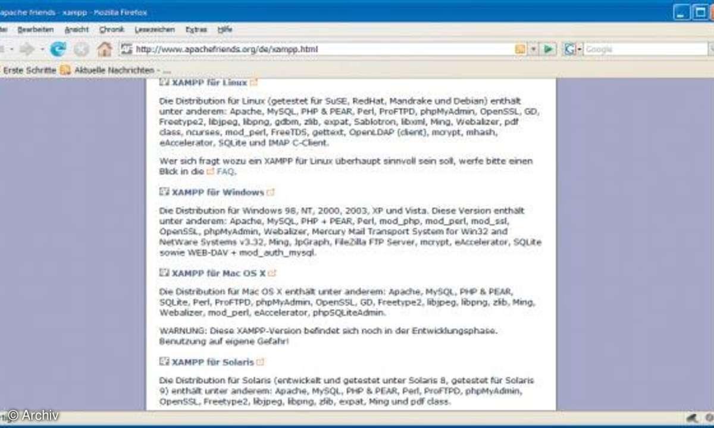Open the Chronik menu
The height and width of the screenshot is (428, 714).
click(112, 29)
